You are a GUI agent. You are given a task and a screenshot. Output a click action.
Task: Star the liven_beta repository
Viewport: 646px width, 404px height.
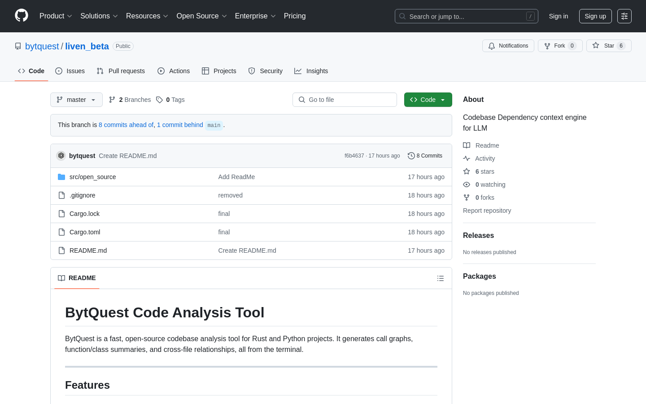tap(609, 46)
